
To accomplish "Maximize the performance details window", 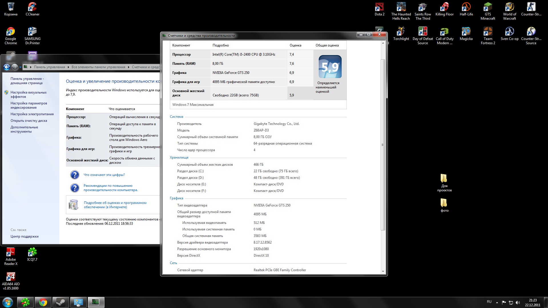I will point(369,35).
